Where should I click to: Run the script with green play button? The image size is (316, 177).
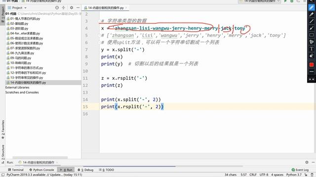pos(285,1)
